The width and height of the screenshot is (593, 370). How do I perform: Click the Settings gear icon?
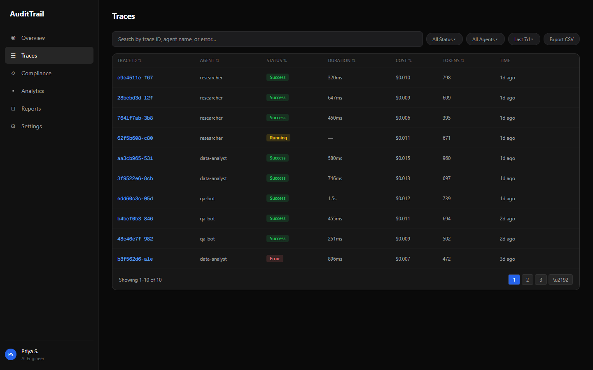pos(13,126)
